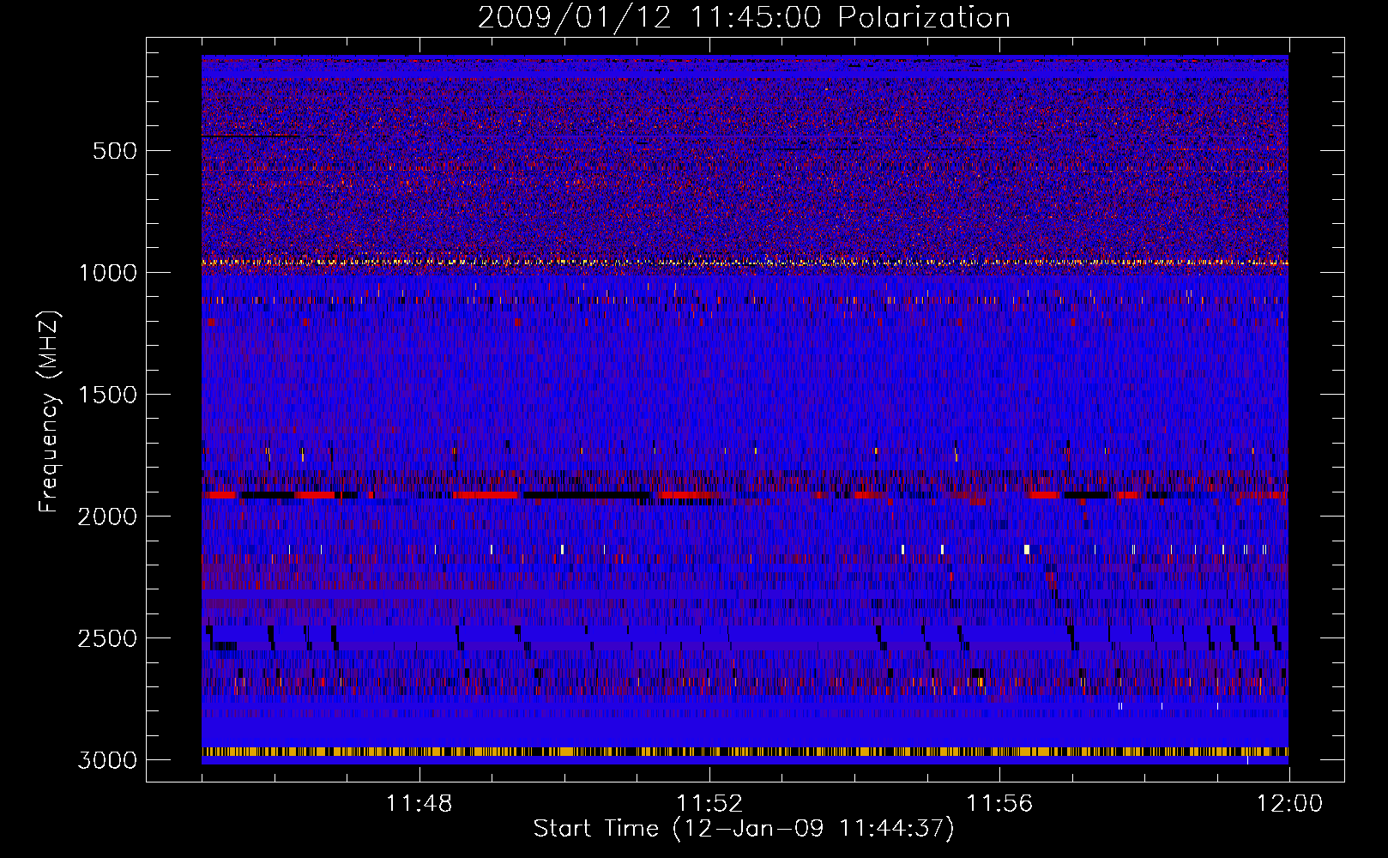The width and height of the screenshot is (1388, 858).
Task: Click the "Frequency (MHZ)" axis label
Action: click(50, 412)
